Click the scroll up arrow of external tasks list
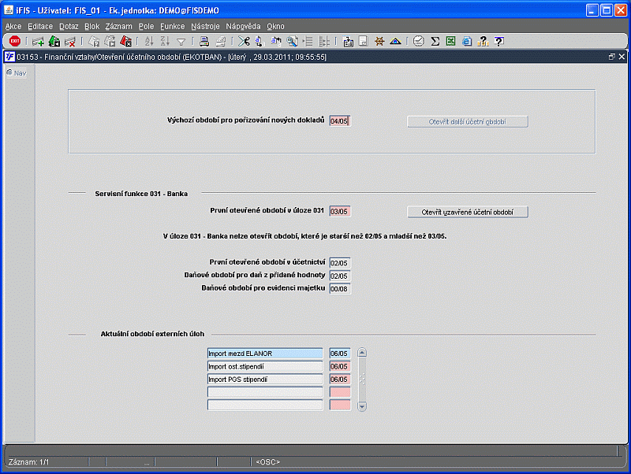The image size is (631, 474). point(362,353)
